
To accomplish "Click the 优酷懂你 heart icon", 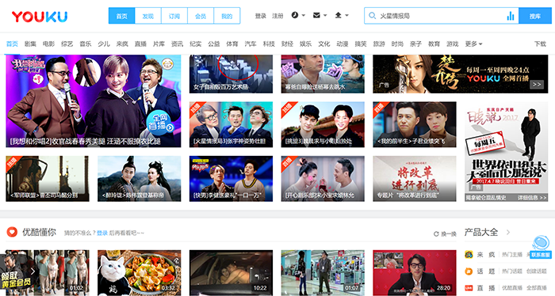I will (12, 232).
